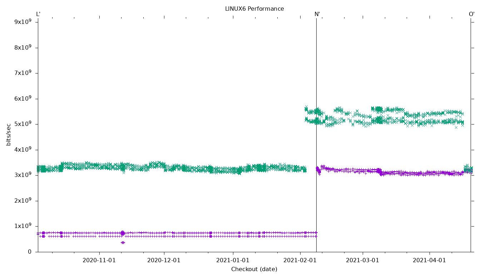The width and height of the screenshot is (486, 274).
Task: Click the O' marker label at top
Action: [x=472, y=14]
